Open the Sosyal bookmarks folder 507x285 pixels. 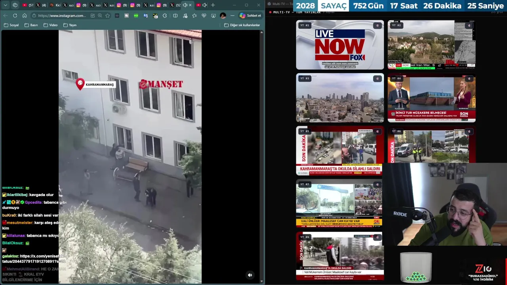[11, 25]
